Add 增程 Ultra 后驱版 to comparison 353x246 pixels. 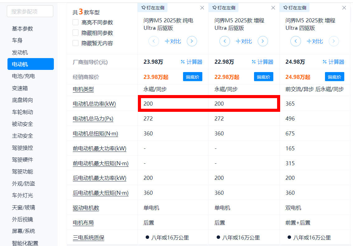coord(244,41)
